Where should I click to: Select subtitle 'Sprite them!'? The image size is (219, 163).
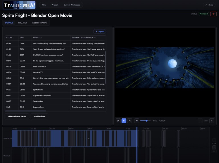coord(38,90)
